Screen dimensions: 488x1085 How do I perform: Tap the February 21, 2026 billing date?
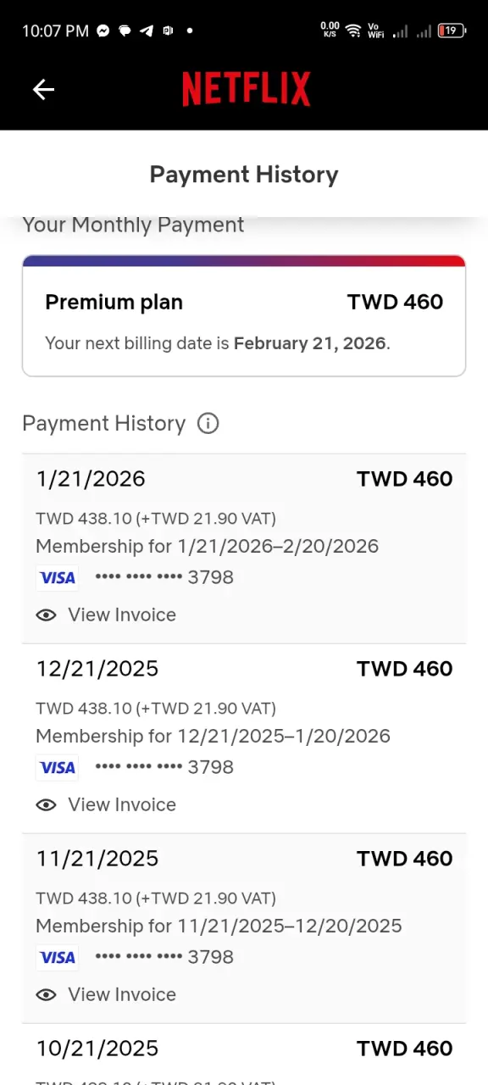pyautogui.click(x=310, y=343)
